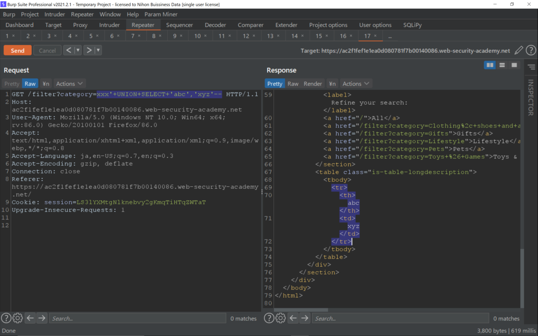Close Repeater tab 1
Viewport: 538px width, 336px height.
(x=13, y=36)
